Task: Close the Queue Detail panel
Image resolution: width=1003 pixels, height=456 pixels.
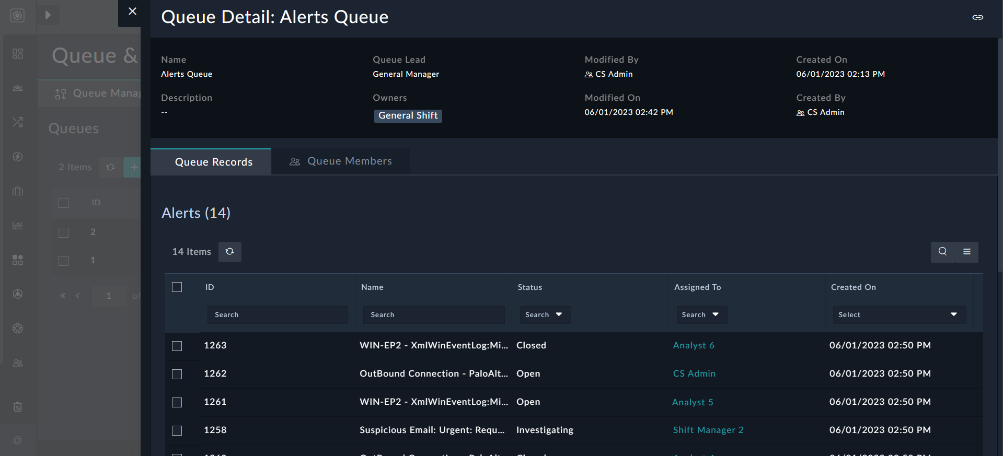Action: coord(132,11)
